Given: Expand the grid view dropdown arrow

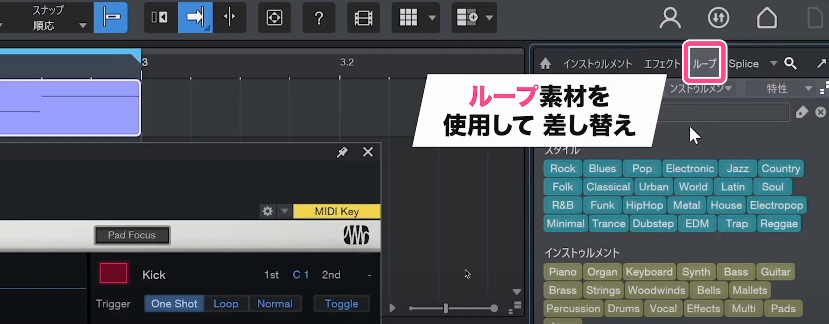Looking at the screenshot, I should click(x=432, y=18).
